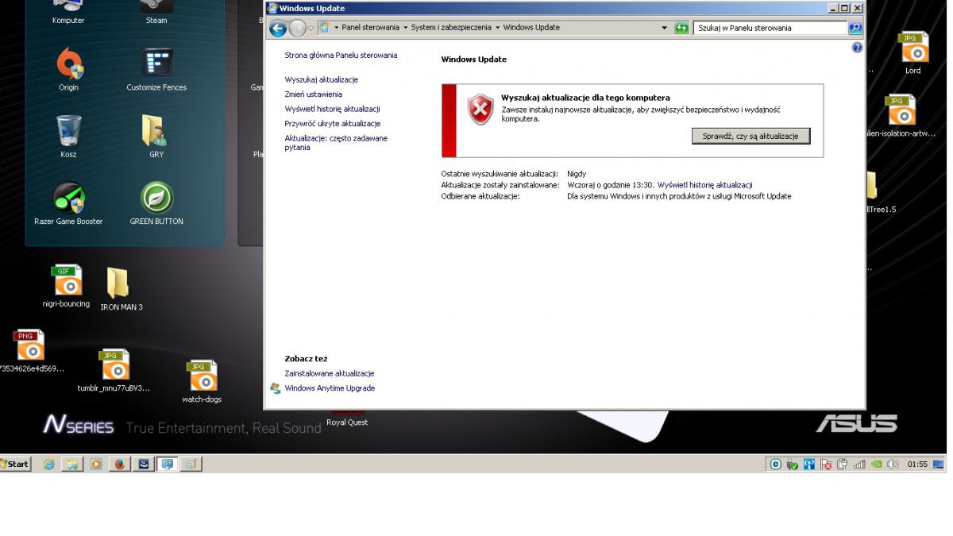The width and height of the screenshot is (953, 536).
Task: Click the Szukaj w Panelu sterowania field
Action: point(770,28)
